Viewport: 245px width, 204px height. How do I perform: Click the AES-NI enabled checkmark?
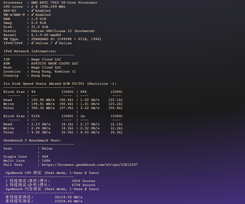point(32,11)
